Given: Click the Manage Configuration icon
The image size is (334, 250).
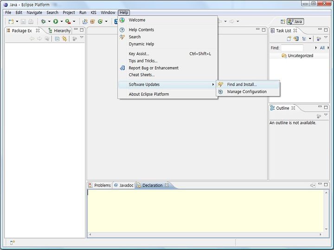Looking at the screenshot, I should pos(220,92).
